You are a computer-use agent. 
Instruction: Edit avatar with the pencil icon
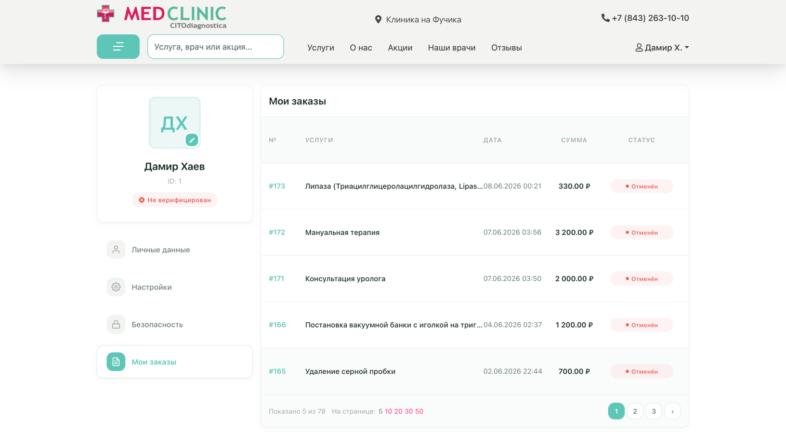[192, 140]
